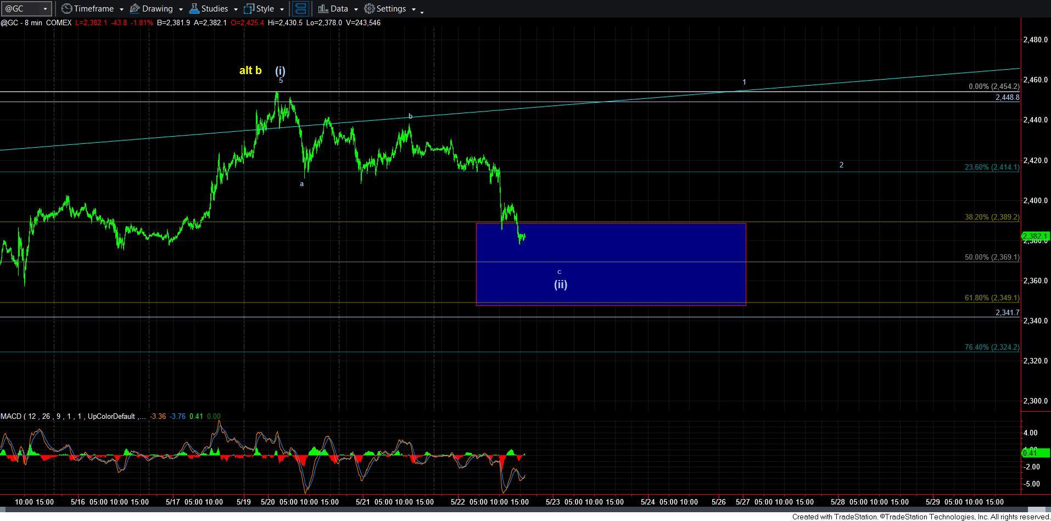Click the 5/22 date label on time axis

[457, 502]
